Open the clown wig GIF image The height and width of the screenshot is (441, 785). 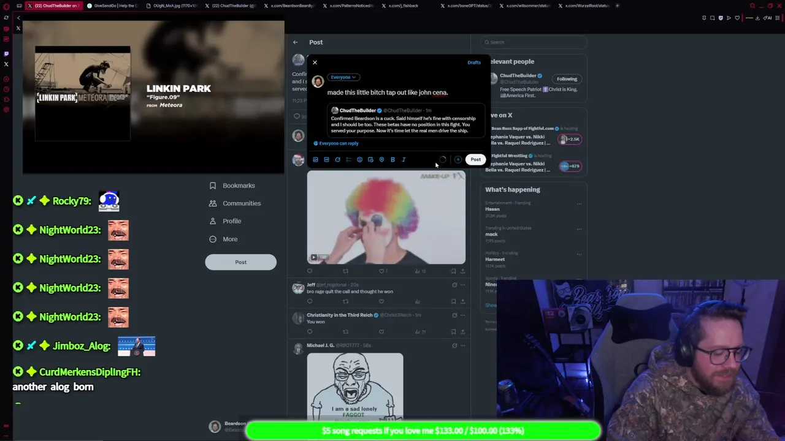click(x=386, y=217)
